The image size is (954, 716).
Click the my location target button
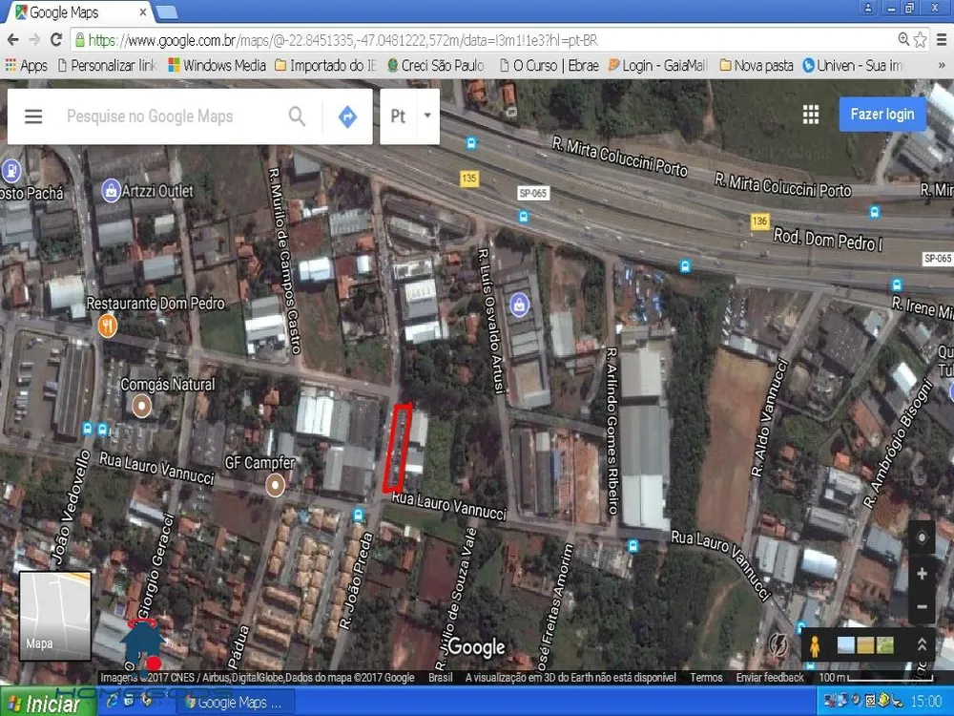click(922, 537)
